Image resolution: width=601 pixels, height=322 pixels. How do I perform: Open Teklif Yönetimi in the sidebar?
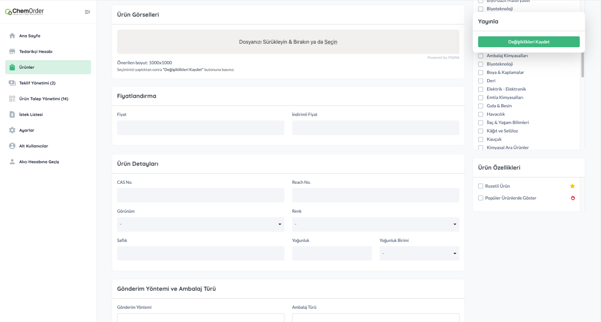[x=37, y=83]
